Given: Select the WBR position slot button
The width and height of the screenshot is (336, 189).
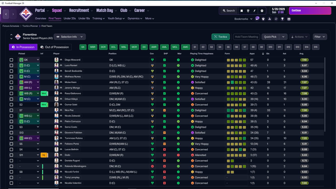Looking at the screenshot, I should pyautogui.click(x=93, y=47).
